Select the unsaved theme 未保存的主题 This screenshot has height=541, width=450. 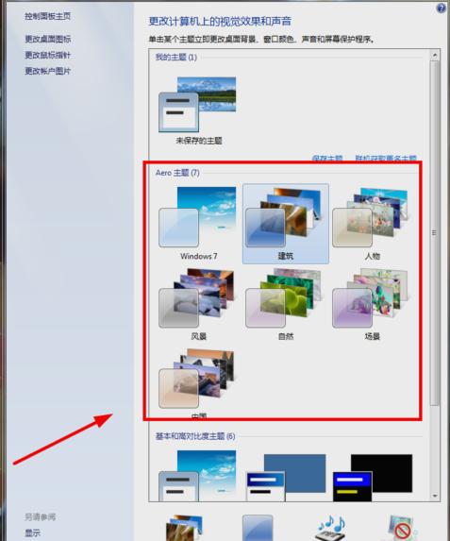click(x=198, y=110)
